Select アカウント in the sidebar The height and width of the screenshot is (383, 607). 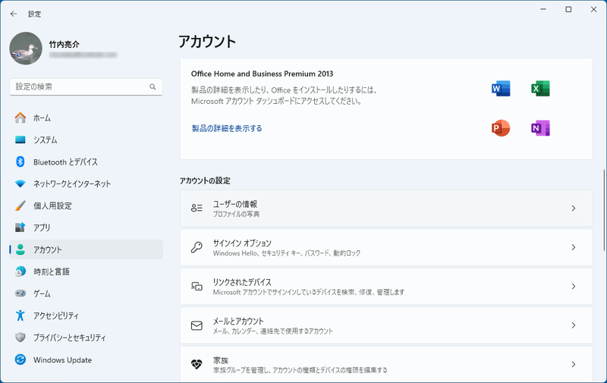click(86, 250)
